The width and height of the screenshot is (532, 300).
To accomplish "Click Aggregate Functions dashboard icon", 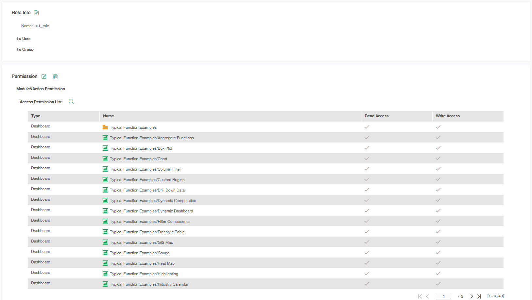I will pos(105,138).
